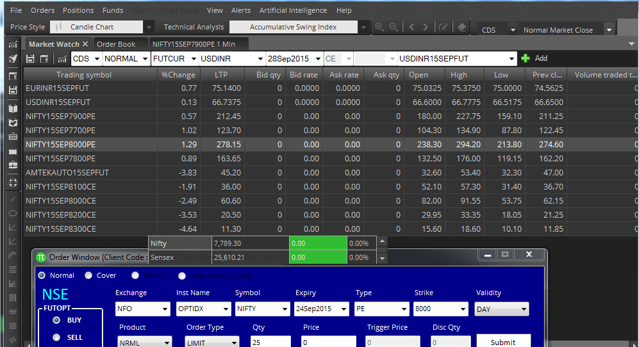Open the Price Style Candle Chart dropdown

[149, 27]
